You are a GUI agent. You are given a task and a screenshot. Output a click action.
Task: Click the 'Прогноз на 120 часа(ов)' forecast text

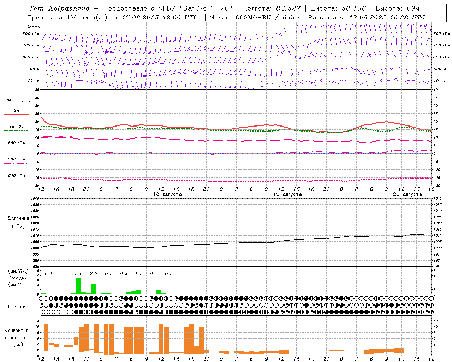pyautogui.click(x=68, y=17)
